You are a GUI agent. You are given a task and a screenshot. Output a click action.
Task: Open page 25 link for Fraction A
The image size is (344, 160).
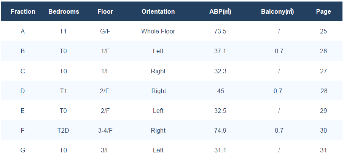click(323, 31)
